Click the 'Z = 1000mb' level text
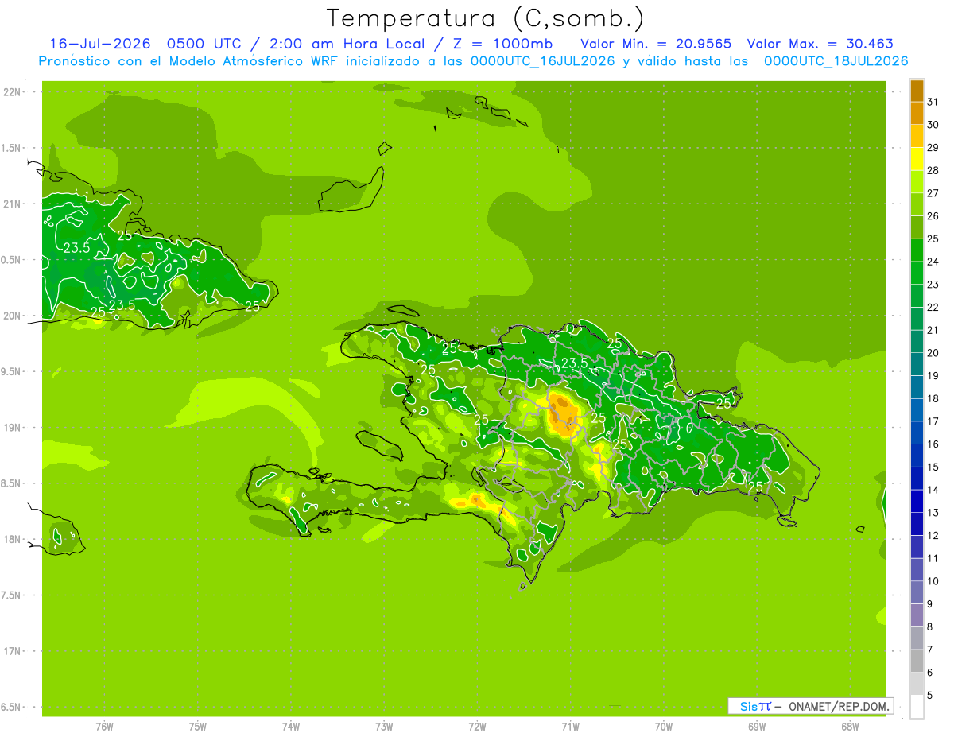This screenshot has height=737, width=954. click(502, 44)
